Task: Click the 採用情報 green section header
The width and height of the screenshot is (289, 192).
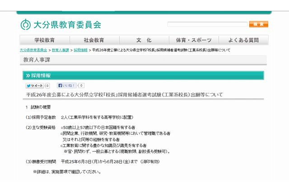Action: 143,75
